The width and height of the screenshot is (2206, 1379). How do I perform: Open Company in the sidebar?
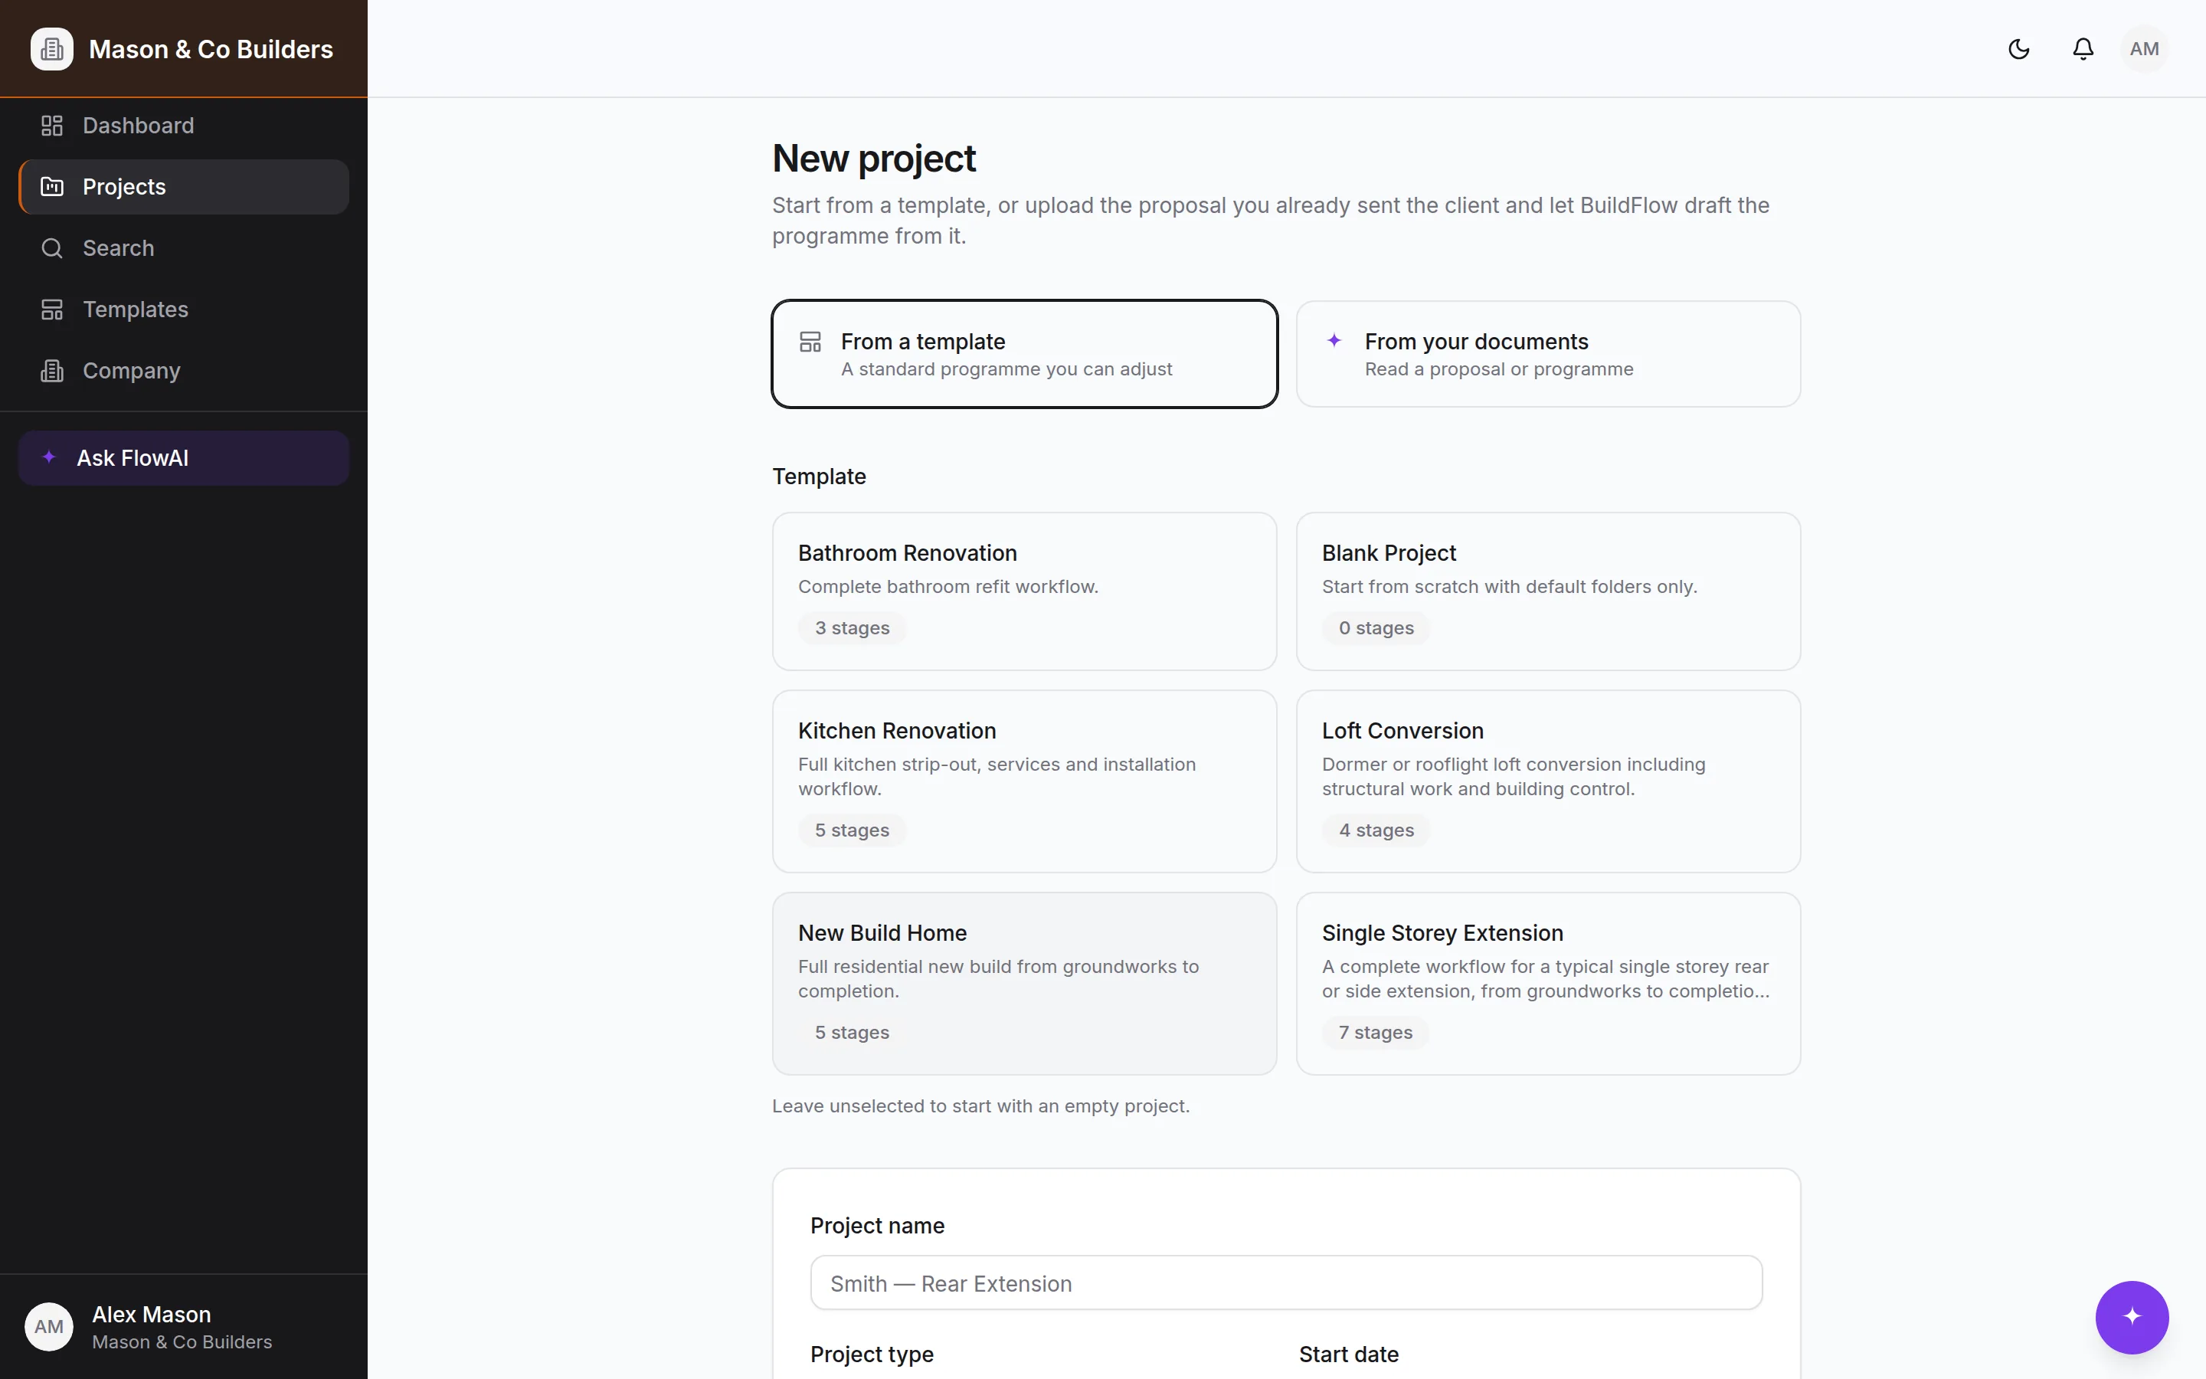pyautogui.click(x=183, y=370)
